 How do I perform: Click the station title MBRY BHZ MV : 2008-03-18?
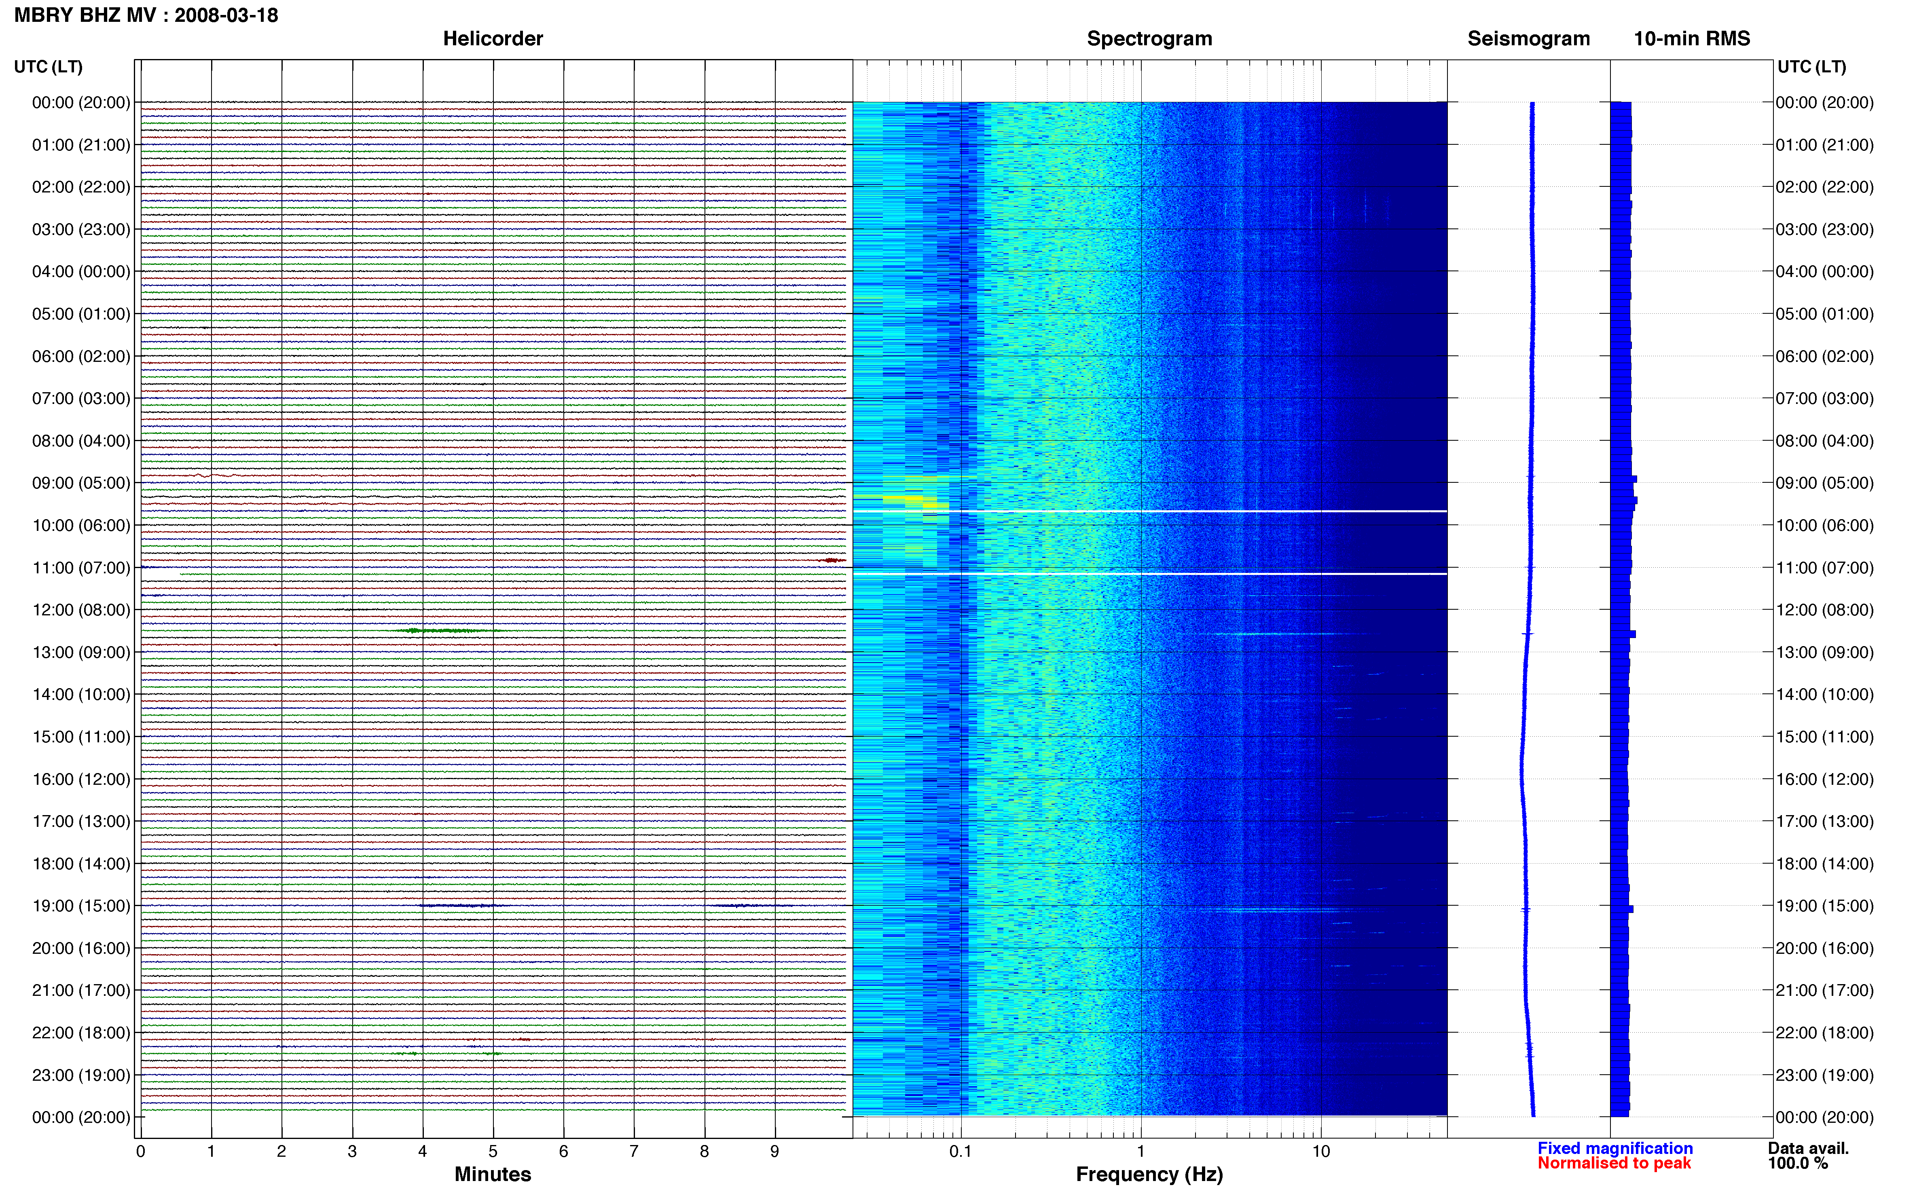[147, 15]
